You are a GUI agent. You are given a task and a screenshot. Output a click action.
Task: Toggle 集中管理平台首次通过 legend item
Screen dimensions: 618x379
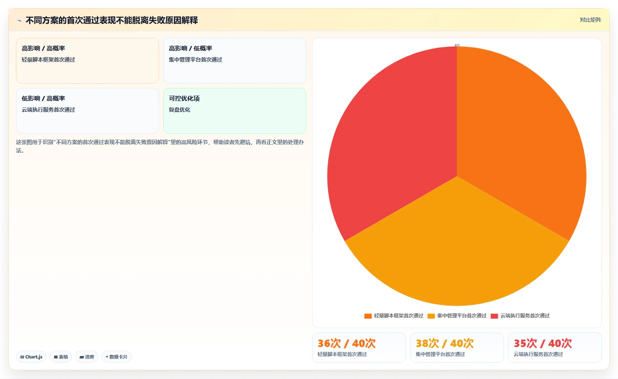pyautogui.click(x=457, y=316)
